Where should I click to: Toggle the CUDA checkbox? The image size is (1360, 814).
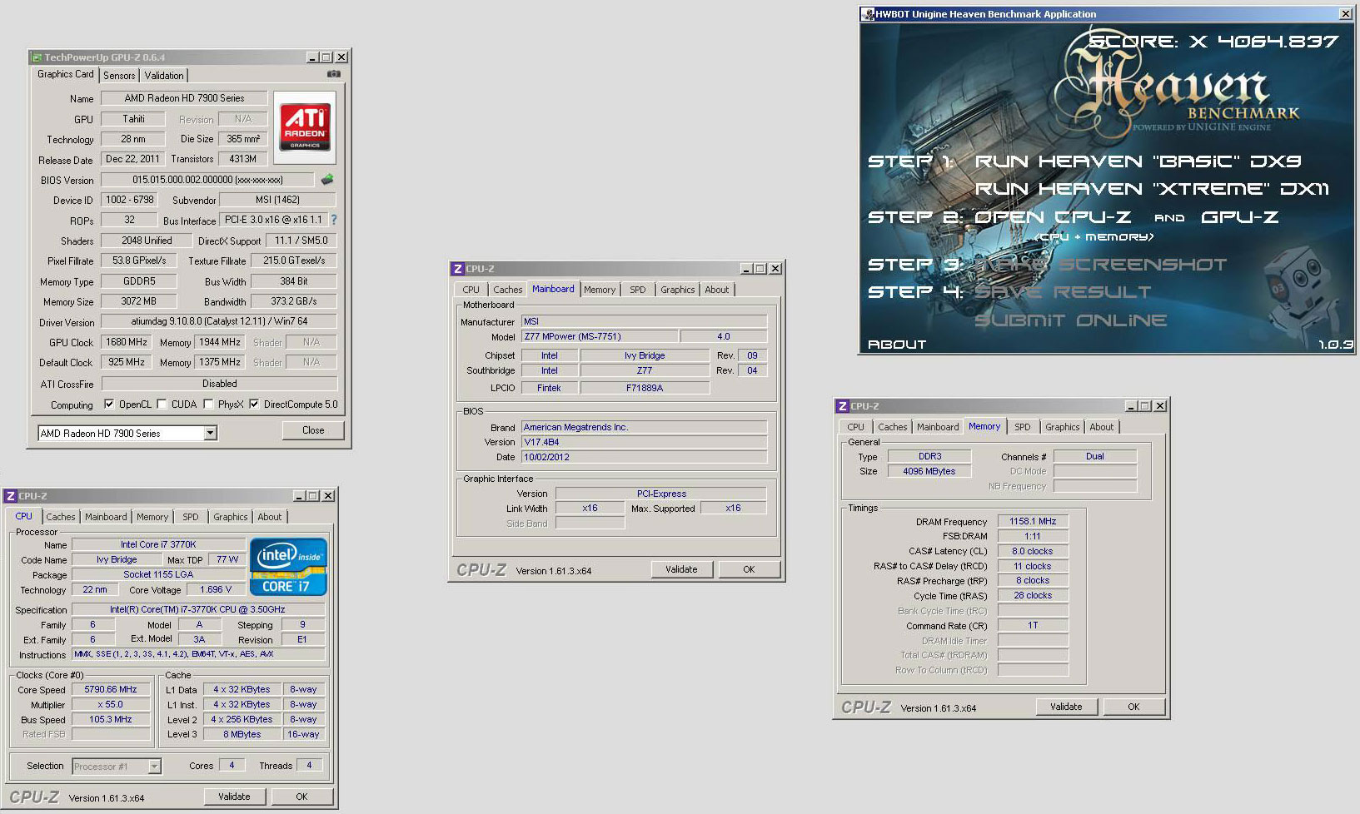162,405
